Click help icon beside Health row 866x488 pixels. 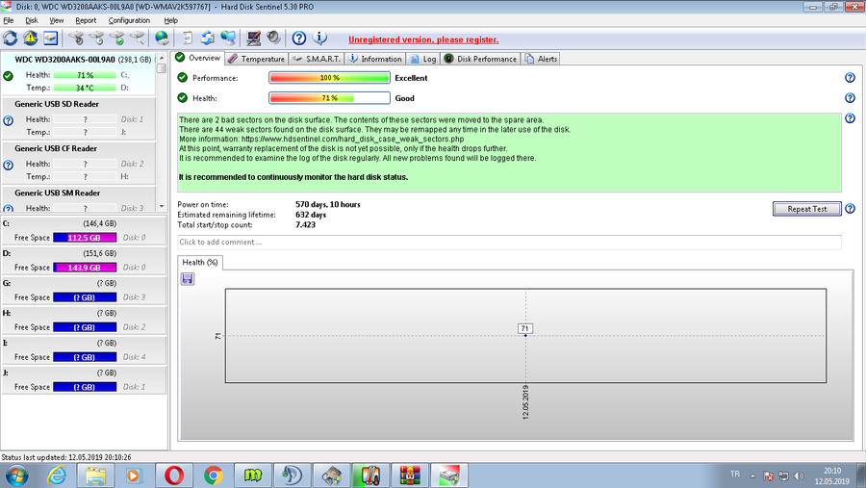(850, 98)
